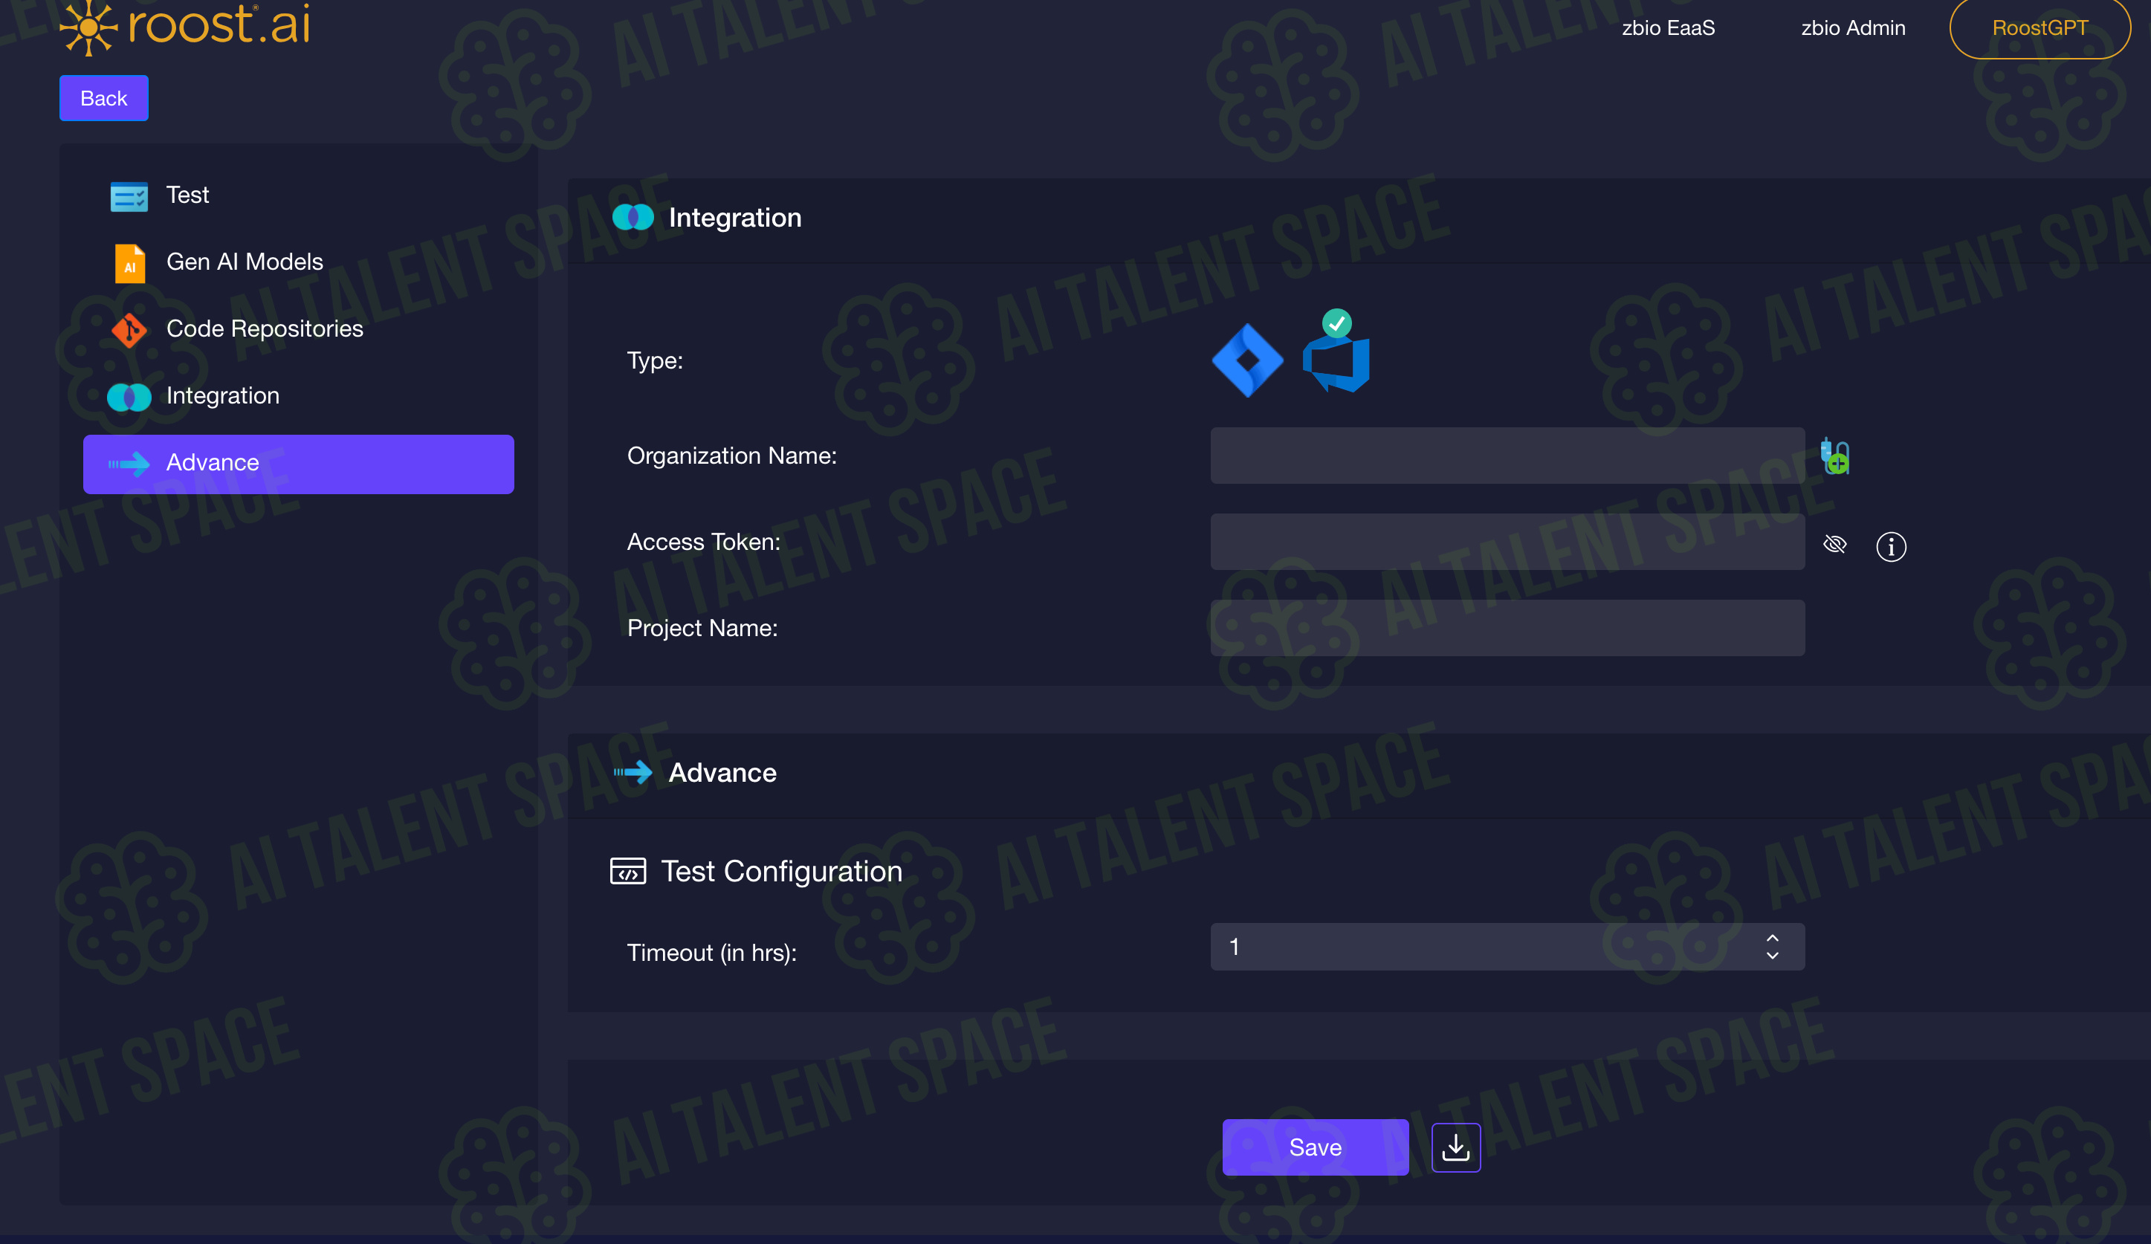
Task: Click the Integration circles icon in sidebar
Action: point(129,397)
